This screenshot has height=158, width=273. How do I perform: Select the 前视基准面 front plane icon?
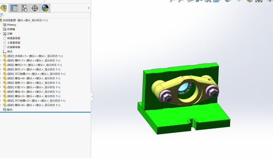click(x=5, y=38)
